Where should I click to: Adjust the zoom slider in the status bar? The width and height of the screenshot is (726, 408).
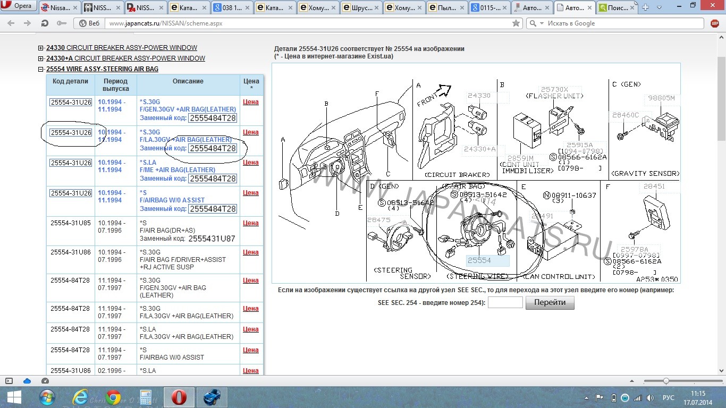[666, 381]
